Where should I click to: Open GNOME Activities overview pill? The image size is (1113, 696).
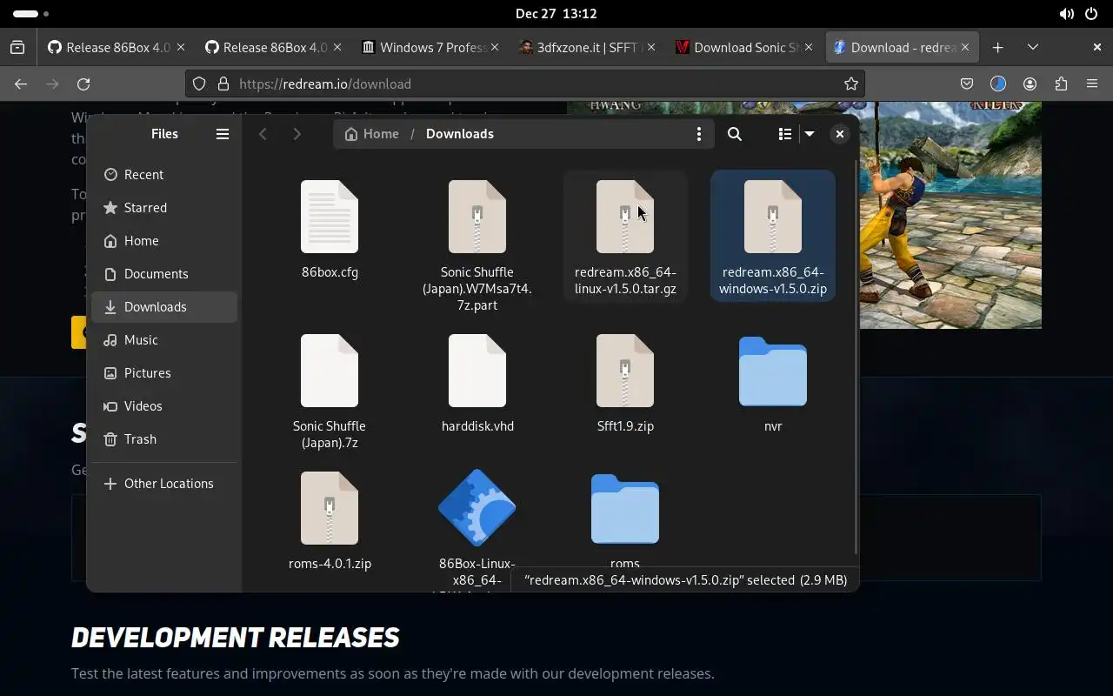30,14
